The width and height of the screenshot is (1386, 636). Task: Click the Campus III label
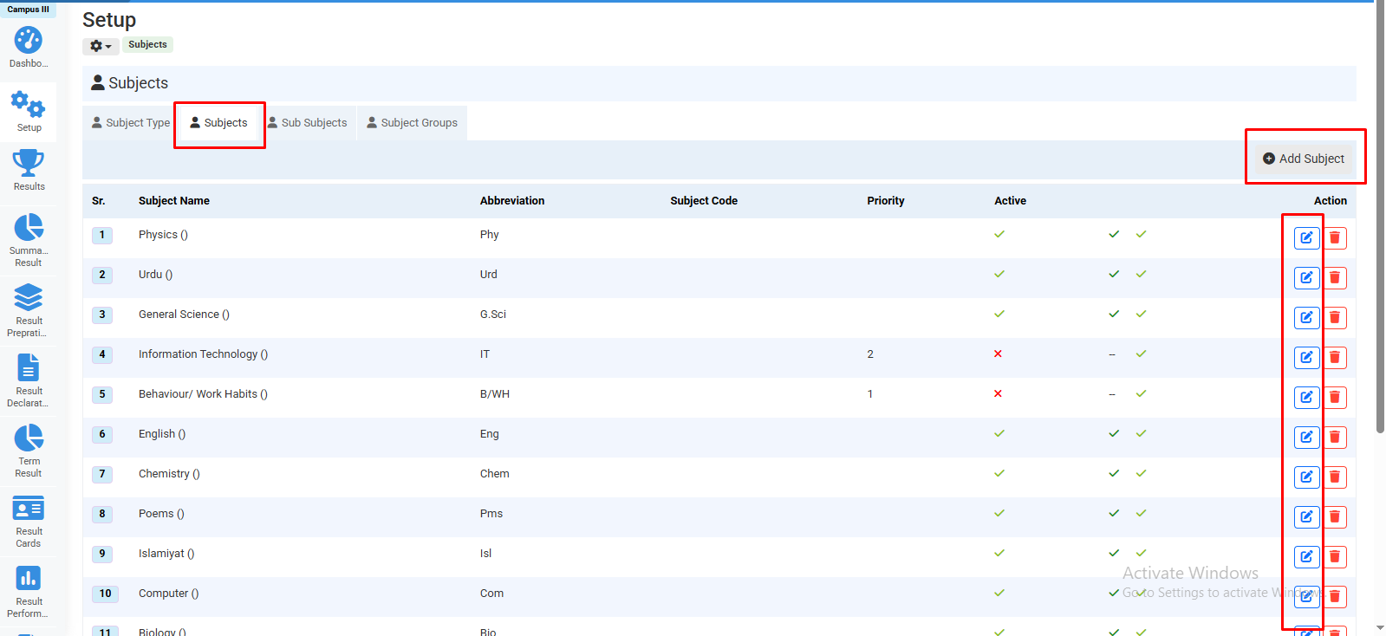point(28,10)
